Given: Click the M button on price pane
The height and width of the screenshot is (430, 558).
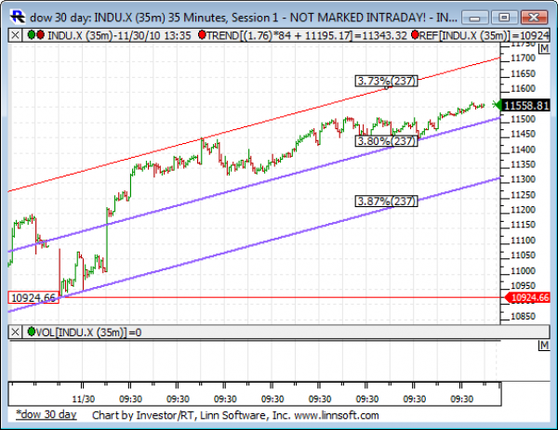Looking at the screenshot, I should [544, 48].
